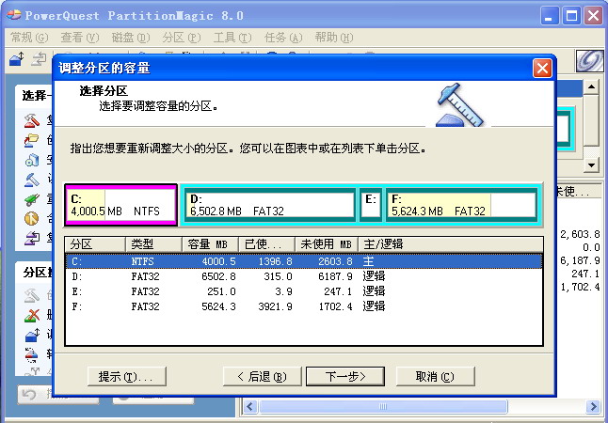Select the F: row in partition list
Screen dimensions: 608x423
click(304, 306)
